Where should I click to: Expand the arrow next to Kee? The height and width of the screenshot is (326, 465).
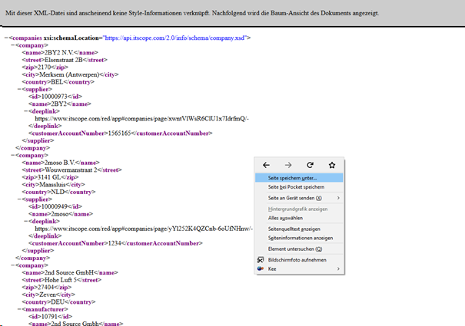[338, 268]
